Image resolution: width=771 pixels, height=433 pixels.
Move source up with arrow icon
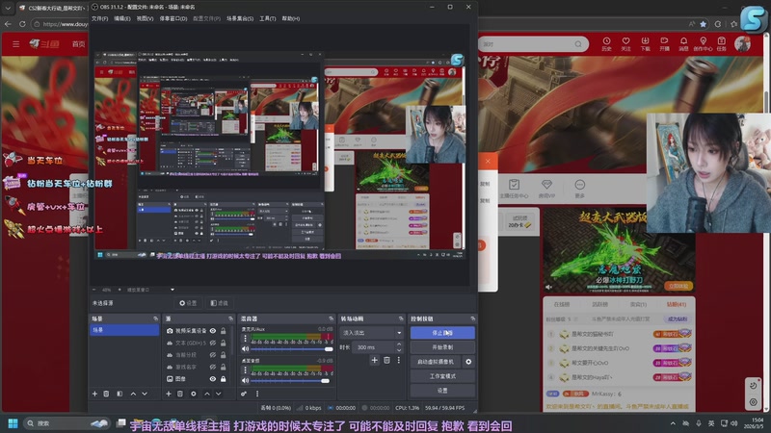(207, 394)
